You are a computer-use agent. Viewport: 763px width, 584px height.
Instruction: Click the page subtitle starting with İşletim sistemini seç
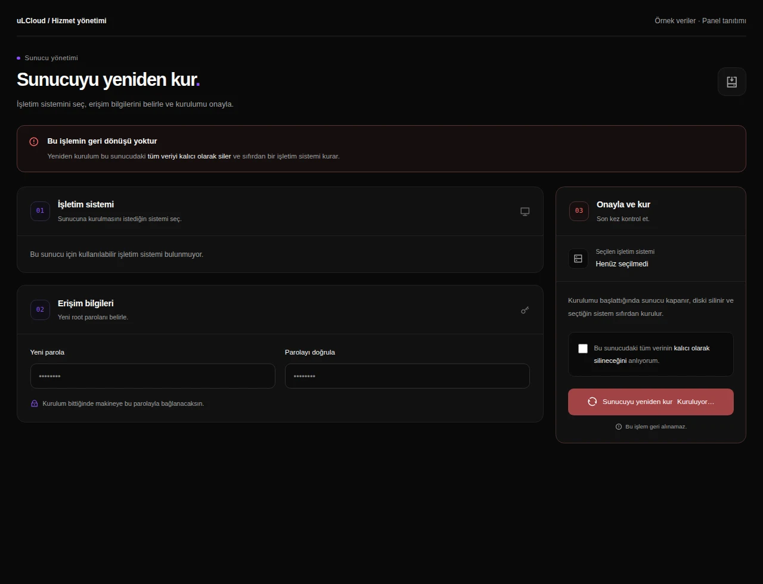[125, 104]
